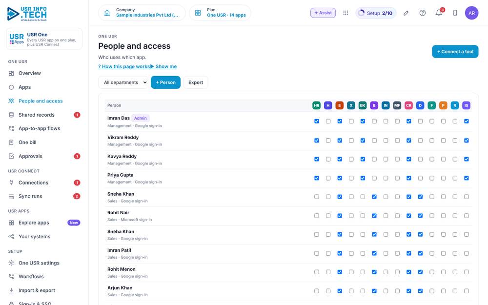Open the All departments dropdown

pos(123,82)
